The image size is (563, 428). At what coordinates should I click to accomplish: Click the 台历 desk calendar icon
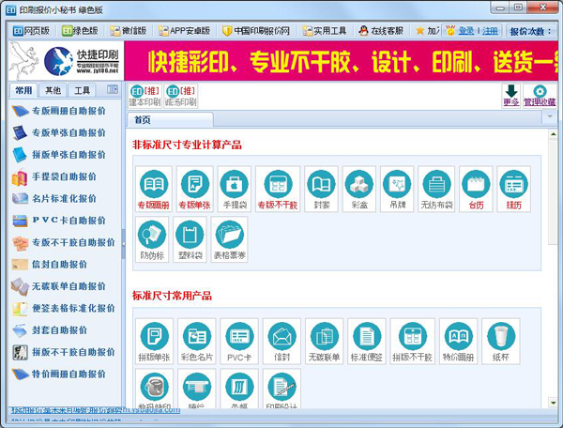478,186
